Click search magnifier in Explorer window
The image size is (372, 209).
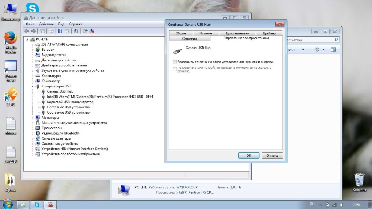pyautogui.click(x=336, y=40)
